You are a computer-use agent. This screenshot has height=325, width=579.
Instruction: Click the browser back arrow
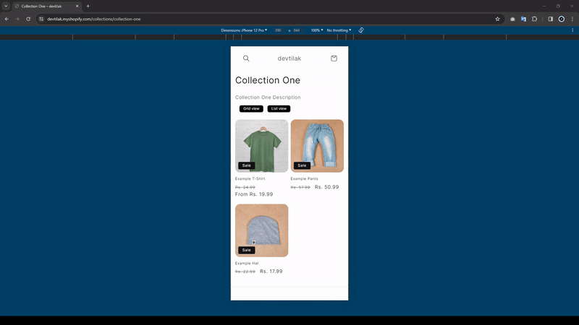point(7,19)
